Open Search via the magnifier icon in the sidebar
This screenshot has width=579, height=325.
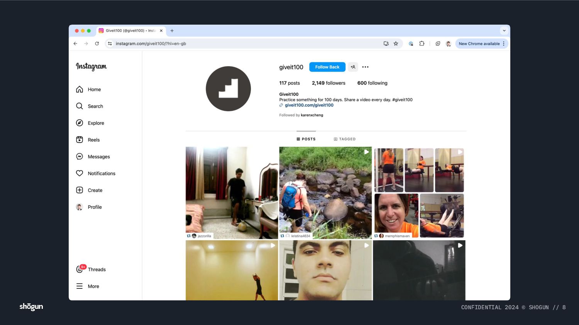(80, 106)
